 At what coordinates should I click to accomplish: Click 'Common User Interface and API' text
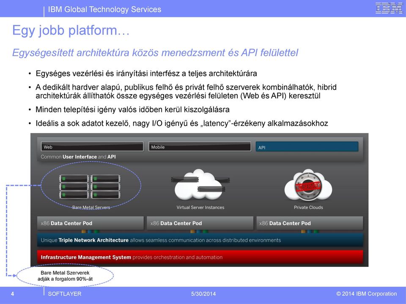pos(78,157)
